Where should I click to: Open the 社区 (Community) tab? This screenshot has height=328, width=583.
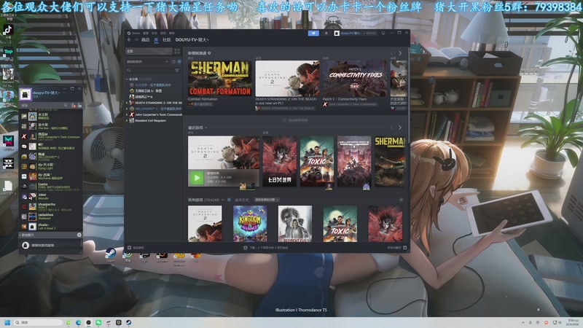pyautogui.click(x=167, y=40)
